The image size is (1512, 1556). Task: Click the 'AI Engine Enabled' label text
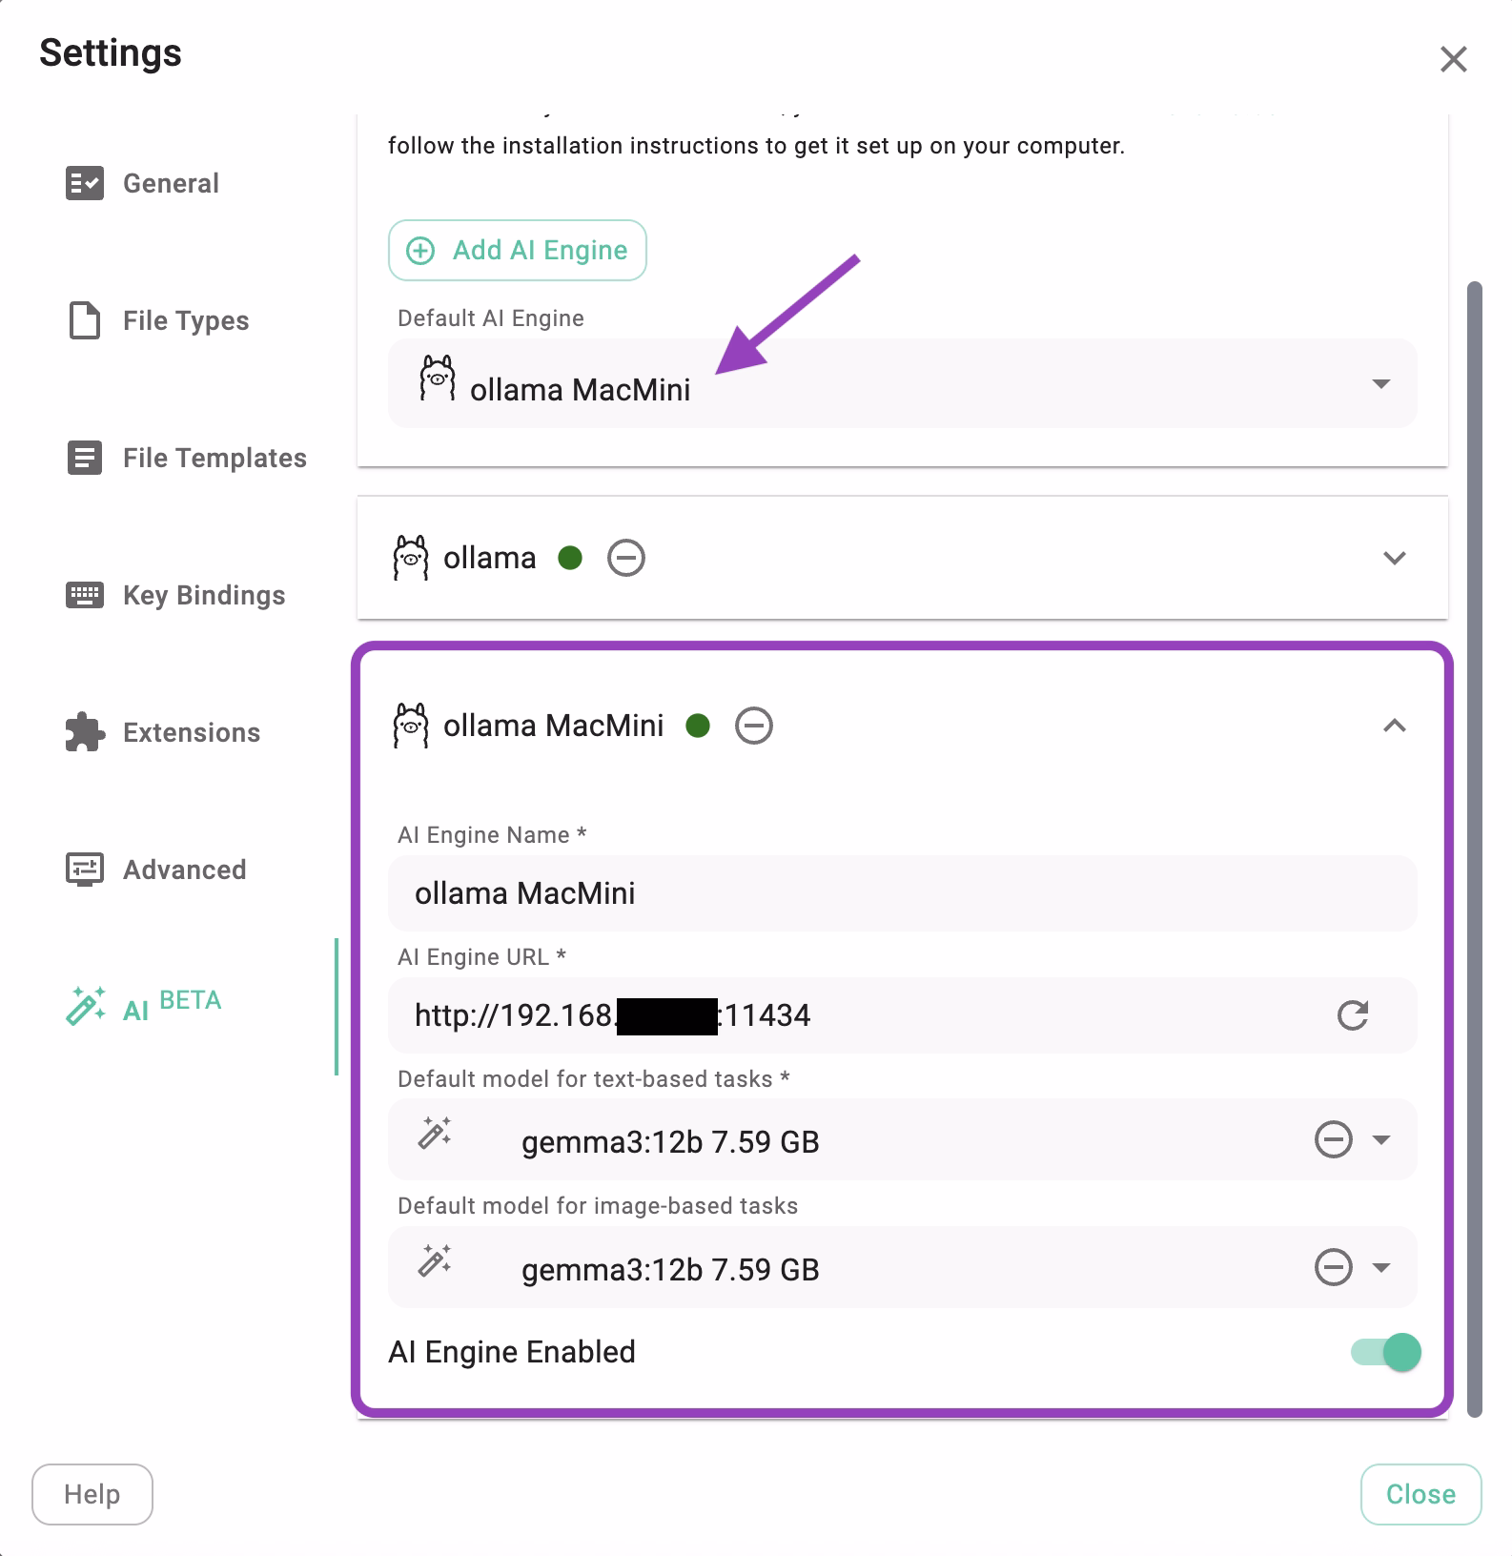coord(512,1352)
